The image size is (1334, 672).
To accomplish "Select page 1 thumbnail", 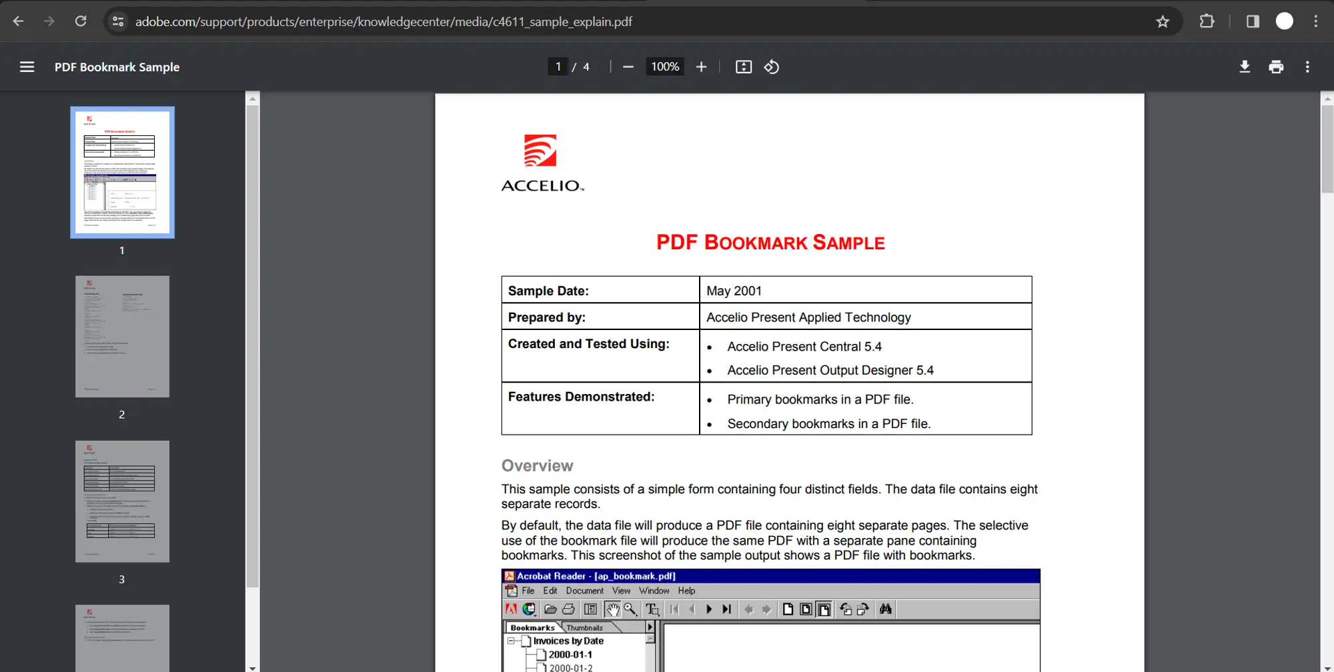I will (122, 173).
